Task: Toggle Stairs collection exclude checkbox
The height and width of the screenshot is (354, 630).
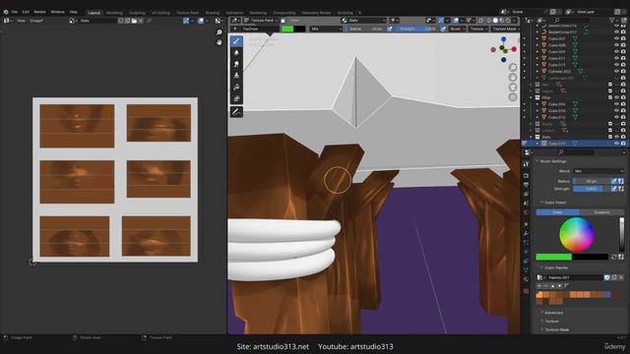Action: 610,137
